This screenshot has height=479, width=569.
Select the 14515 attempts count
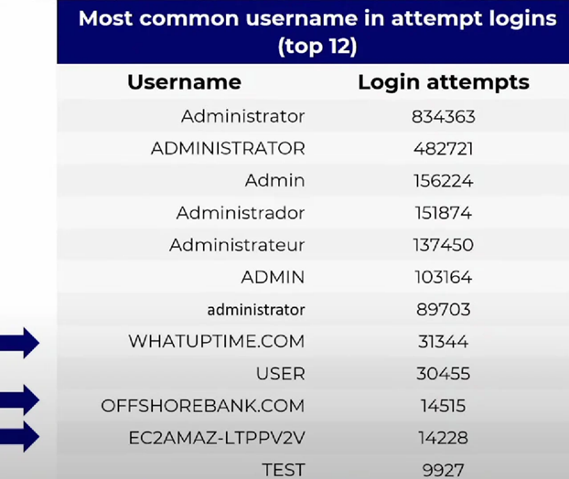pyautogui.click(x=443, y=406)
